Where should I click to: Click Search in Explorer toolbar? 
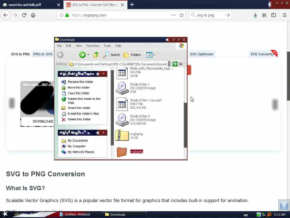click(112, 55)
